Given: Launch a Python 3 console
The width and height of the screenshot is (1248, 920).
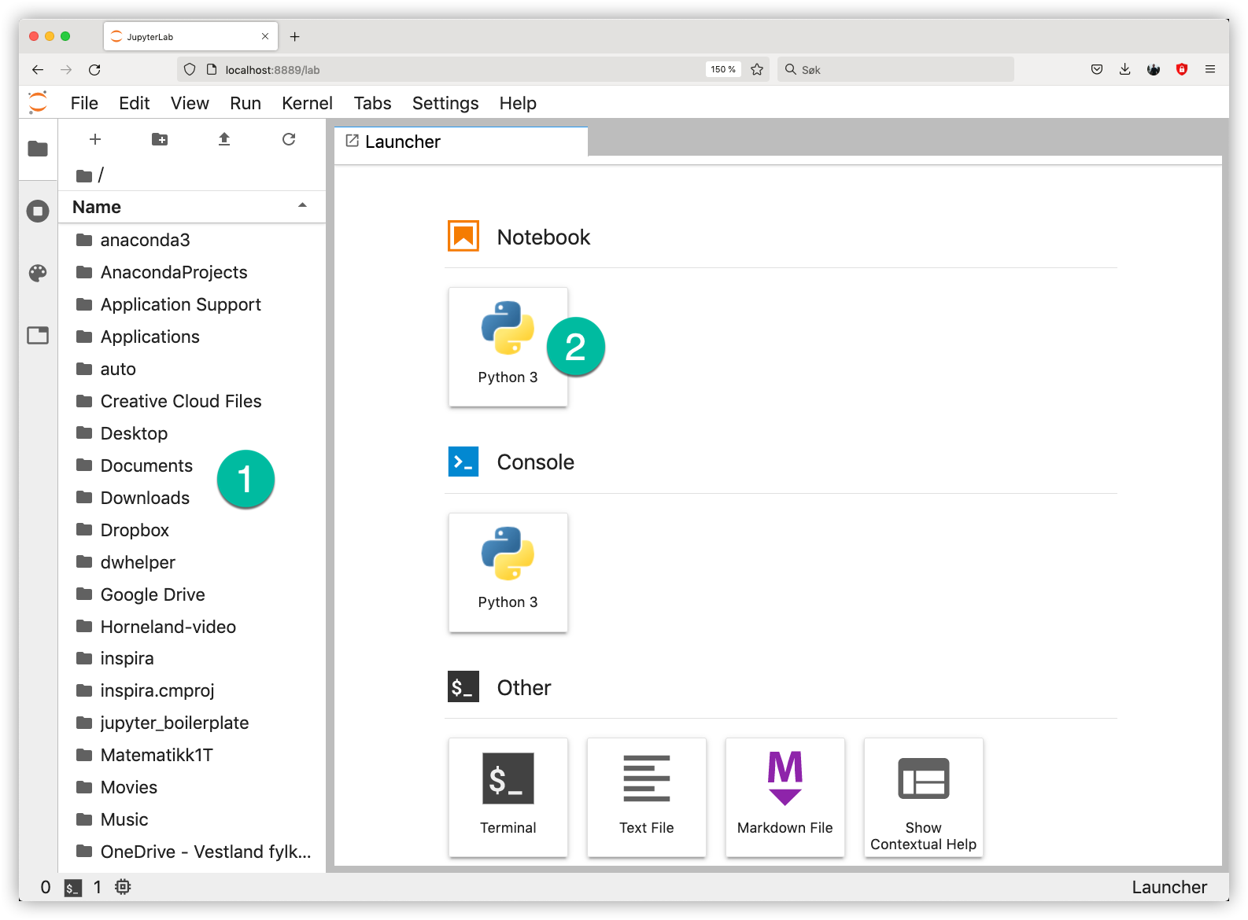Looking at the screenshot, I should (x=508, y=572).
